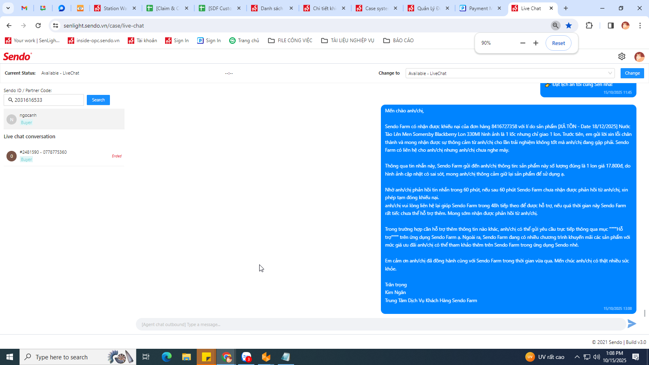
Task: Open the Windows notification center
Action: (636, 357)
